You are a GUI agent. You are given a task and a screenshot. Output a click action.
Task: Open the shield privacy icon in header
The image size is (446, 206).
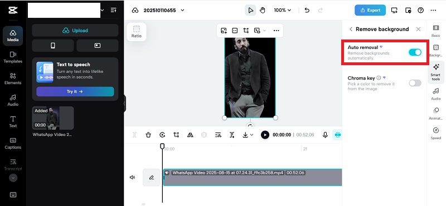pos(408,10)
